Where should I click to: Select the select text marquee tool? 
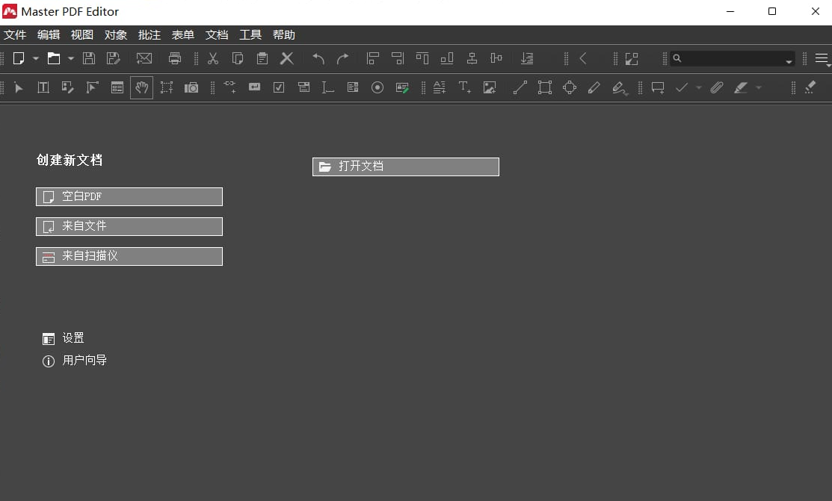pyautogui.click(x=167, y=87)
